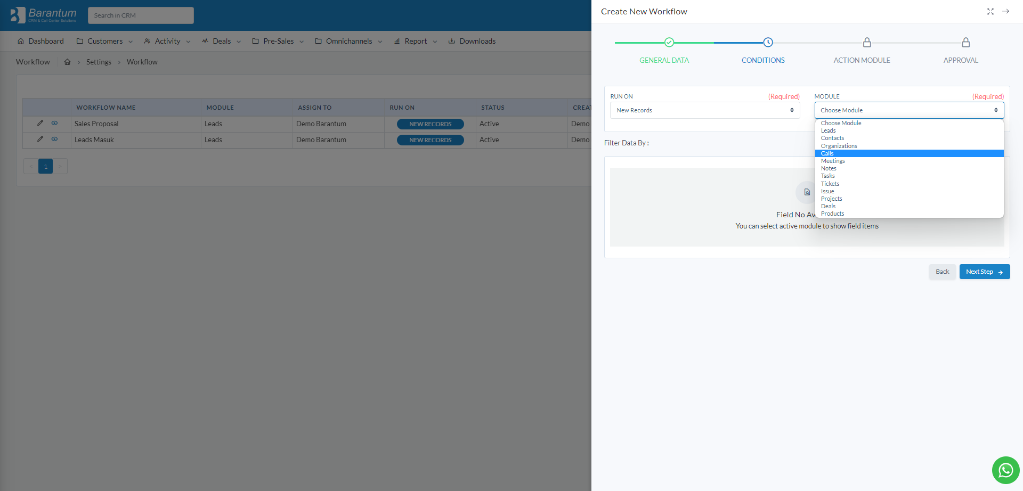This screenshot has width=1023, height=491.
Task: Click the Sales Proposal workflow name
Action: click(x=96, y=124)
